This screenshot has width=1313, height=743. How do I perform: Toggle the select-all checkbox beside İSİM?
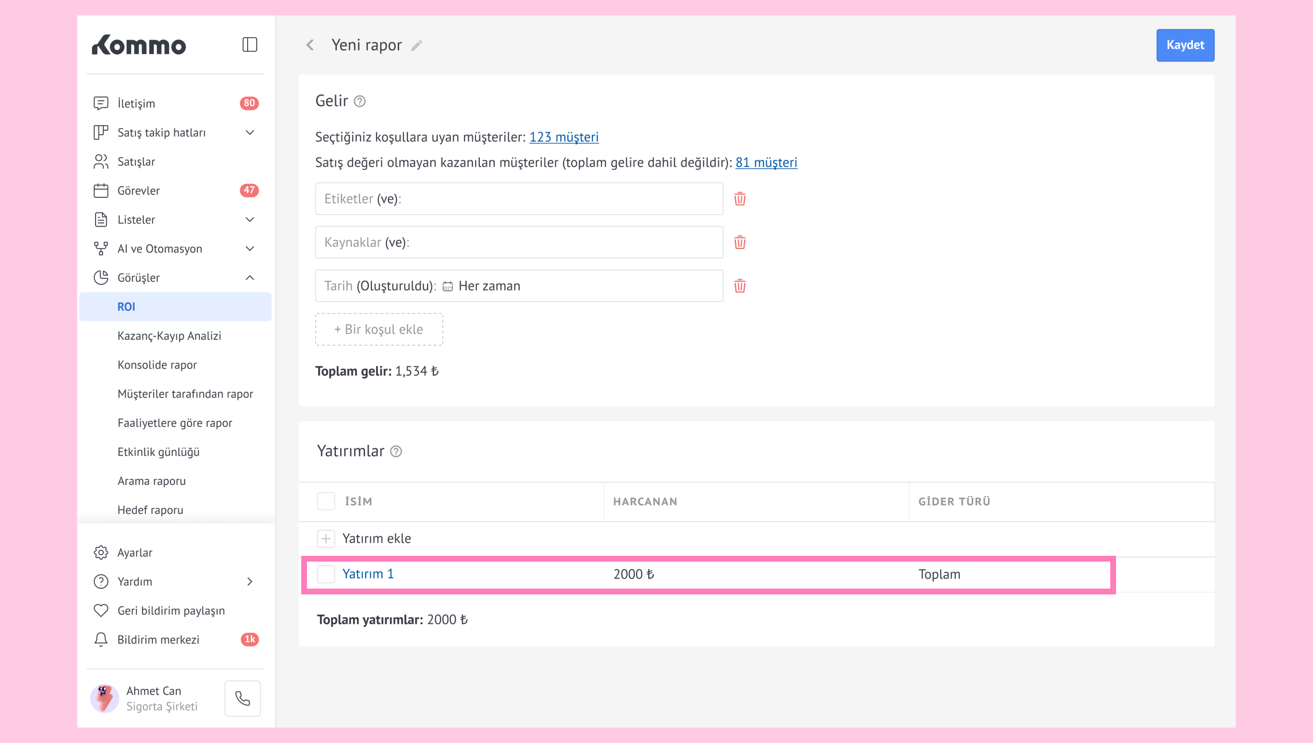[x=326, y=501]
